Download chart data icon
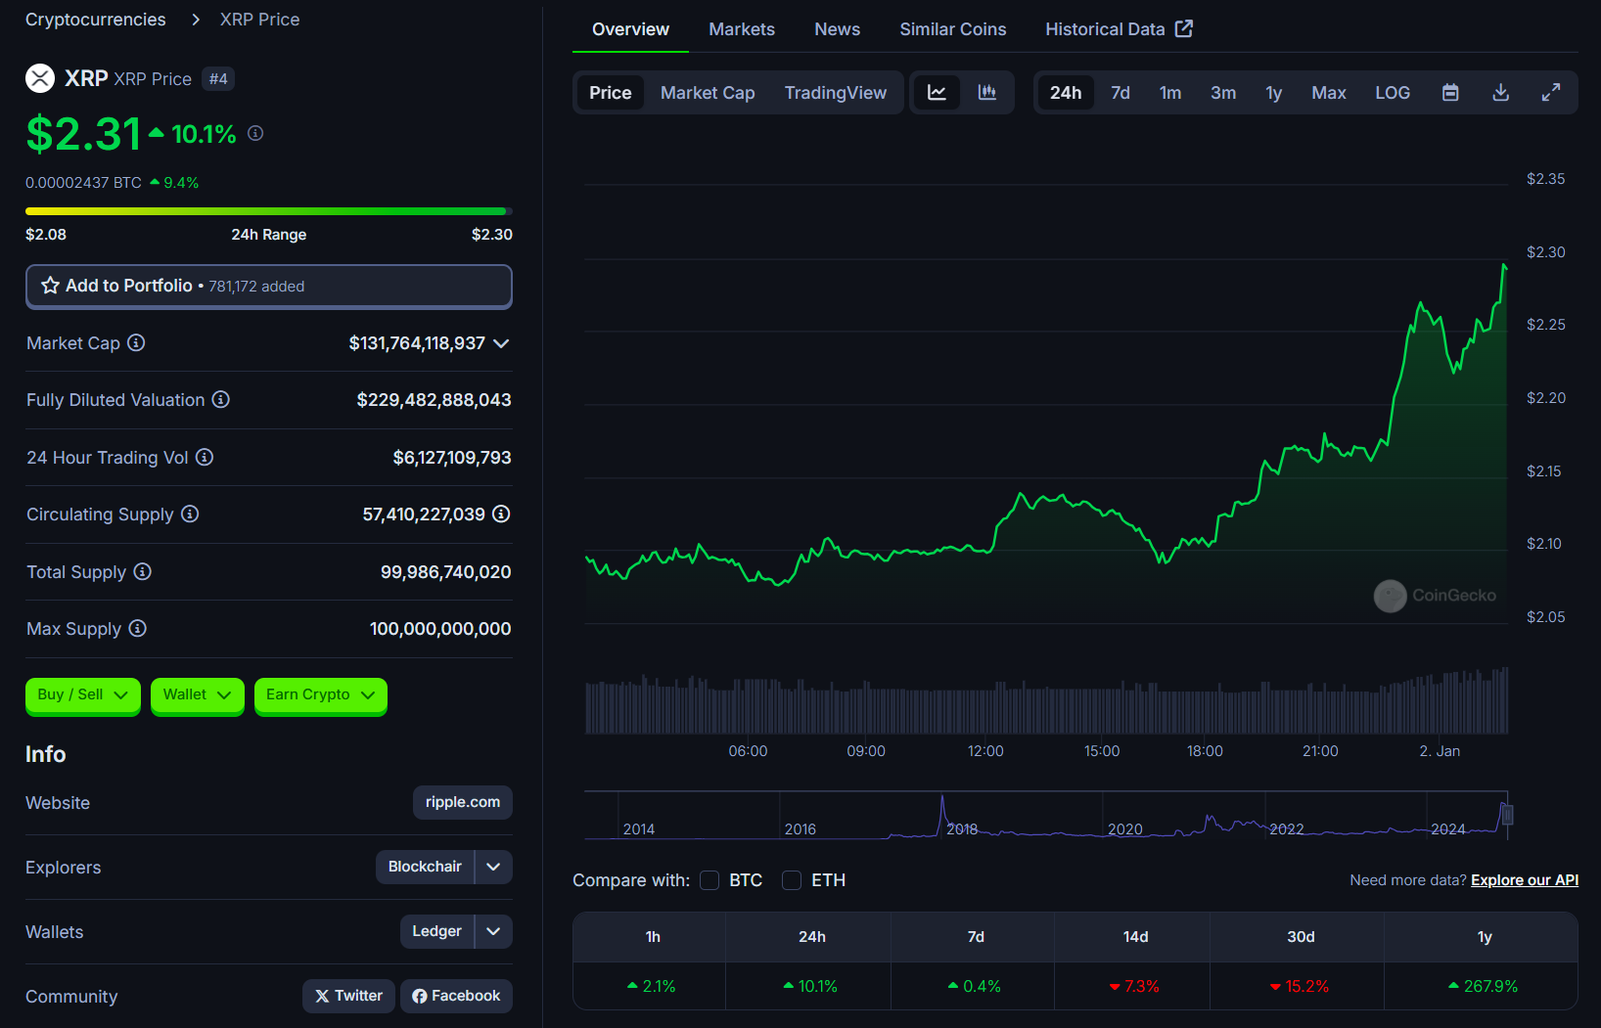The image size is (1601, 1028). (1500, 92)
